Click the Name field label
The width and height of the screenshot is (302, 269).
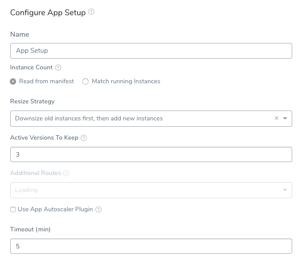coord(20,34)
